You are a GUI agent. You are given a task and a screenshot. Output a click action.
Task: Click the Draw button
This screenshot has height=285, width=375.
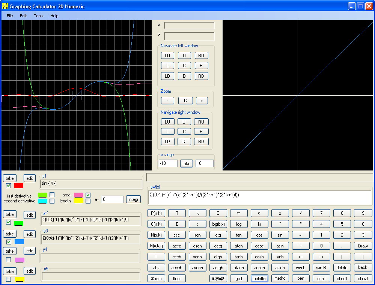tap(363, 246)
